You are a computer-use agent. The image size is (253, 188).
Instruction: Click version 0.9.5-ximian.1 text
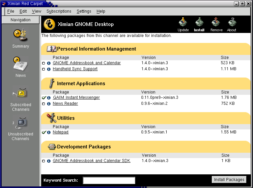(154, 132)
